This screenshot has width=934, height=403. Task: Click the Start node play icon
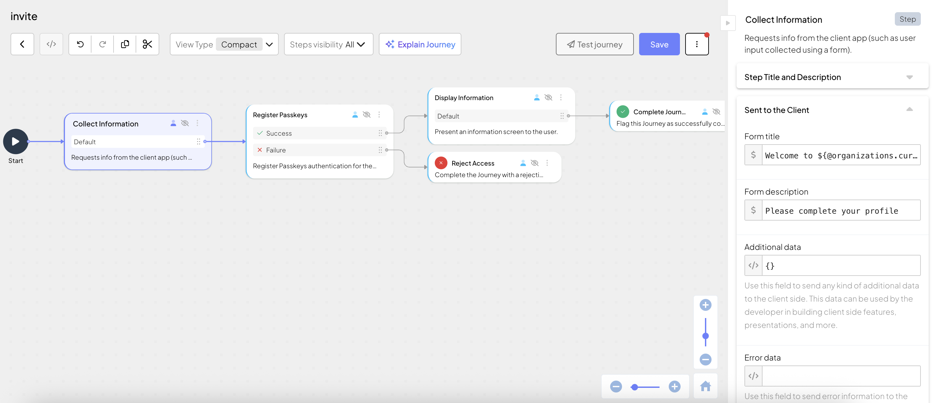(x=15, y=141)
